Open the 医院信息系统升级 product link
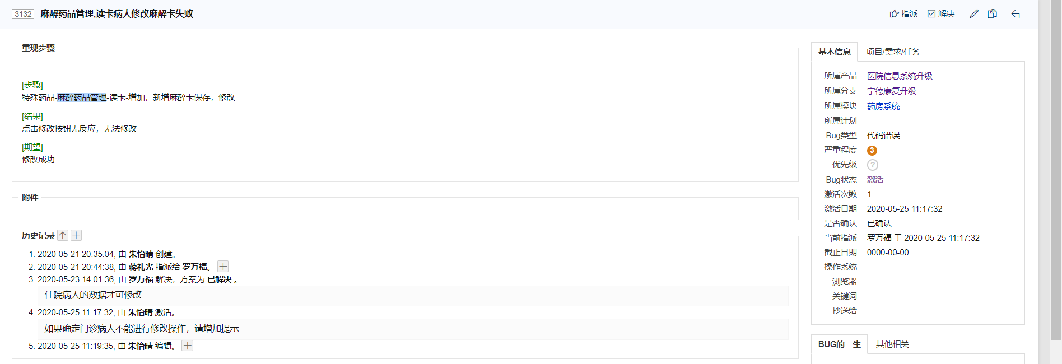The height and width of the screenshot is (364, 1062). click(x=900, y=76)
